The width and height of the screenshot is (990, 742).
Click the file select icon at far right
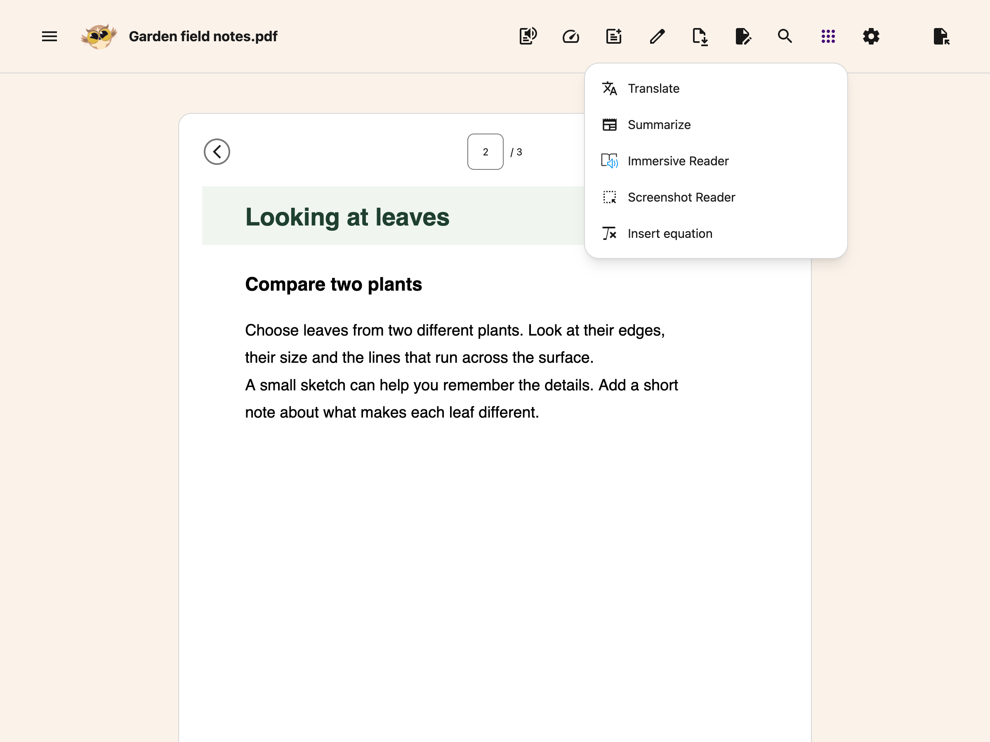(x=941, y=36)
